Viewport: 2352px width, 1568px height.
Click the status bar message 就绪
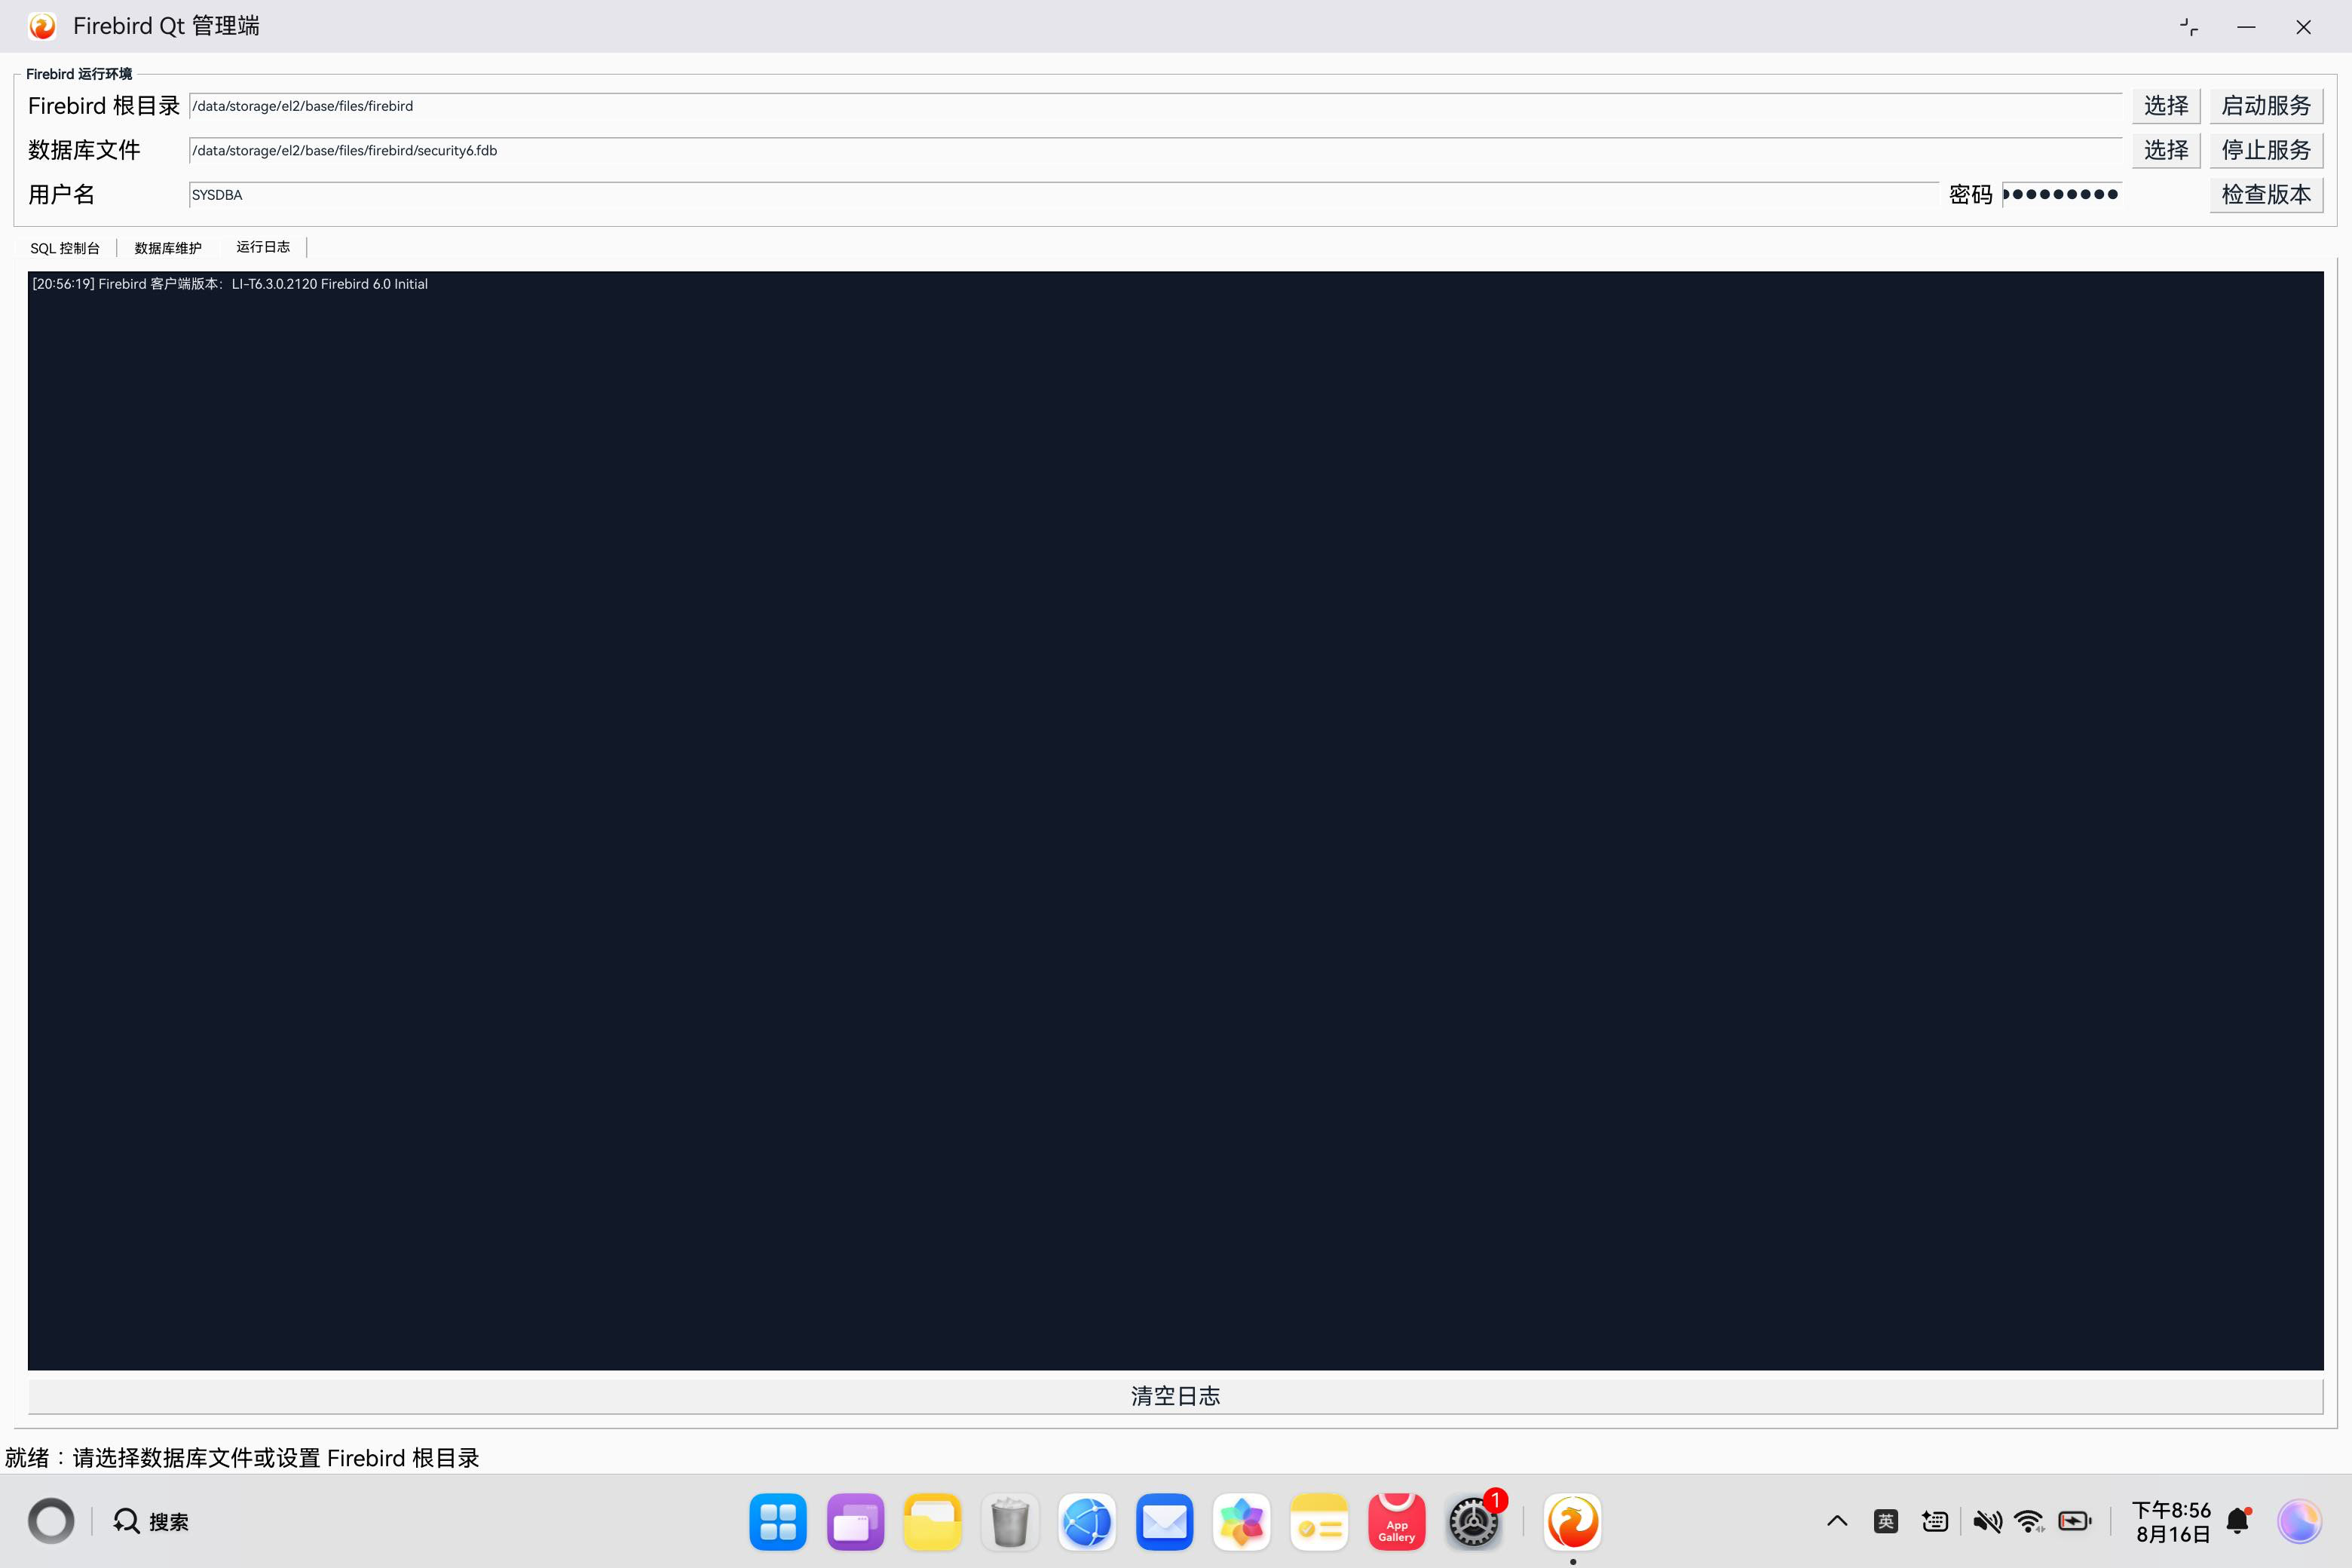(242, 1458)
